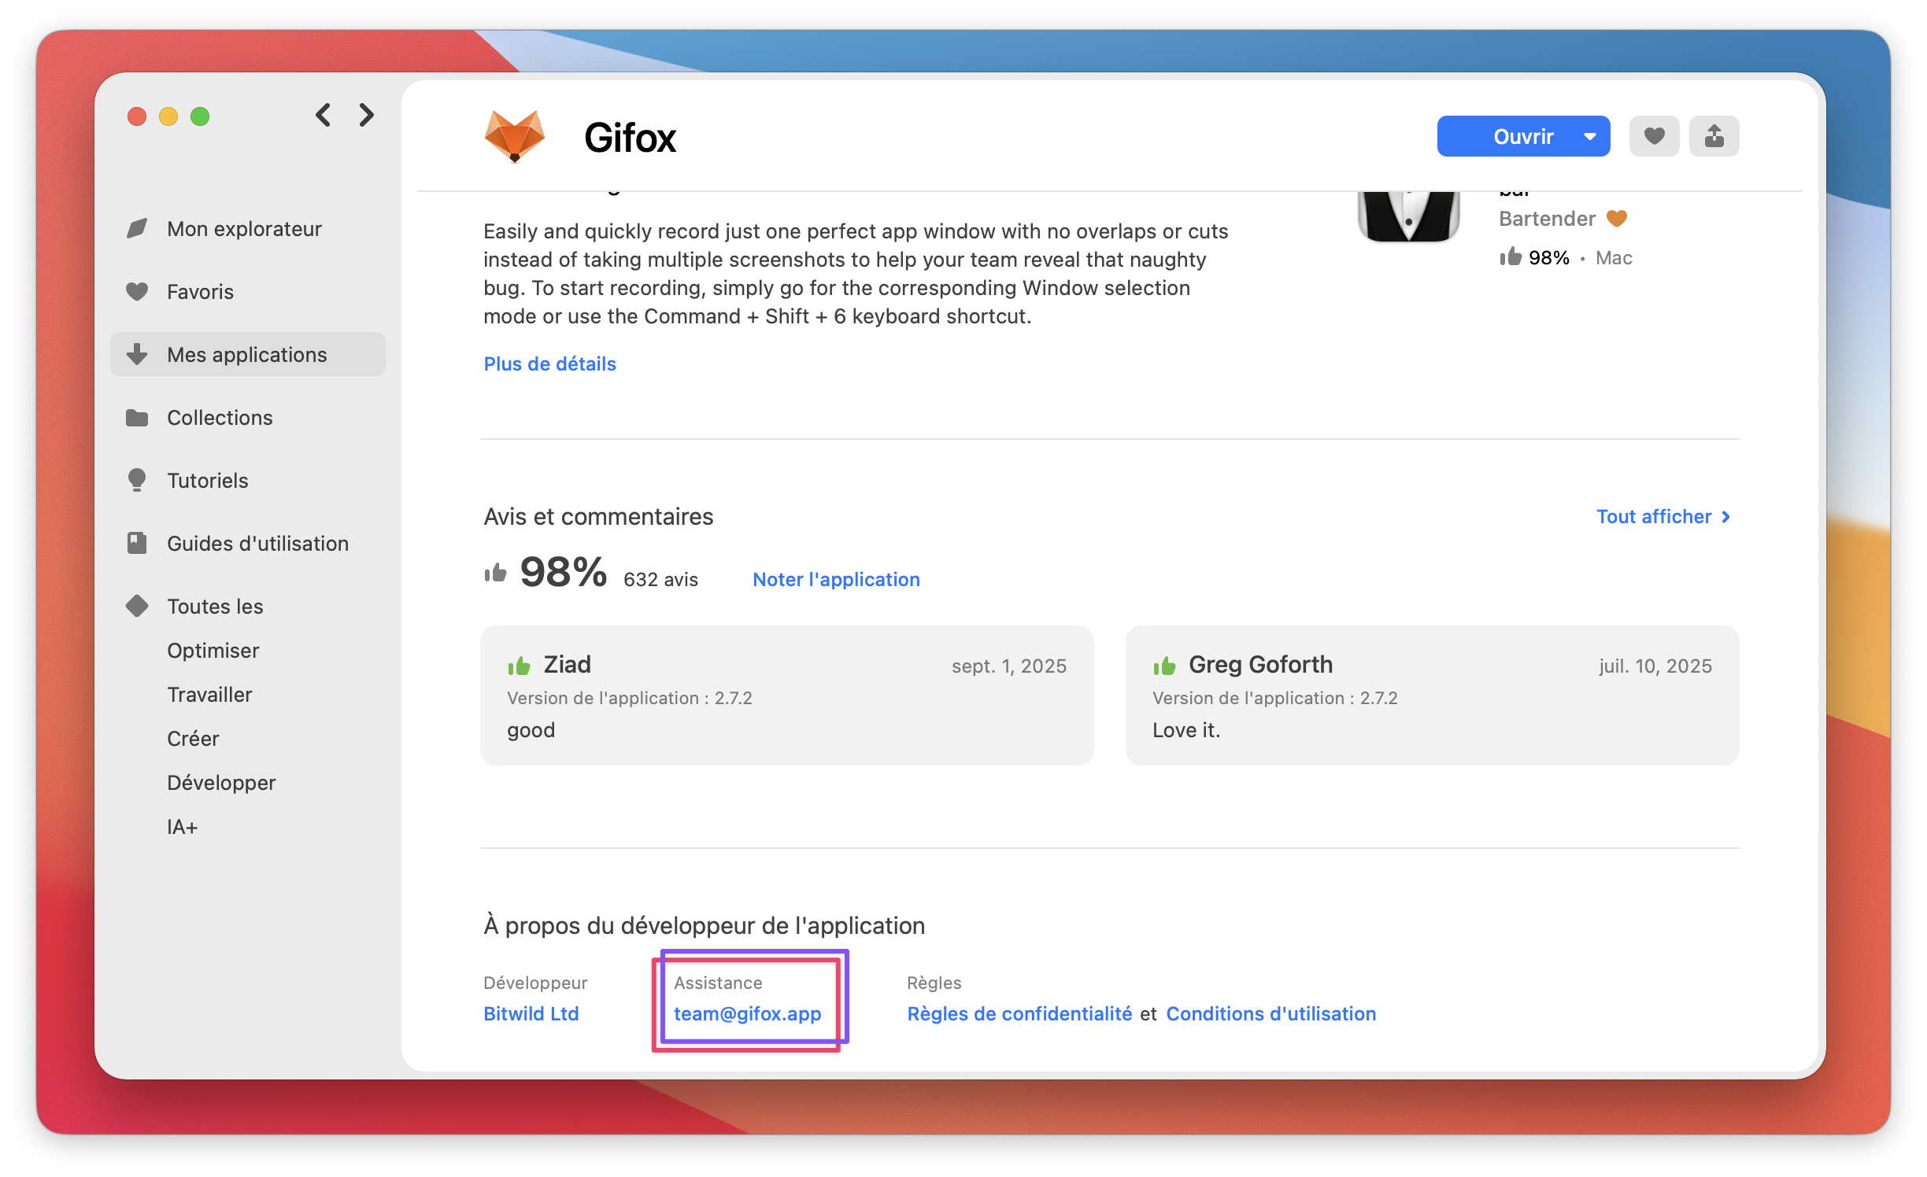Open Conditions d'utilisation link

coord(1270,1014)
